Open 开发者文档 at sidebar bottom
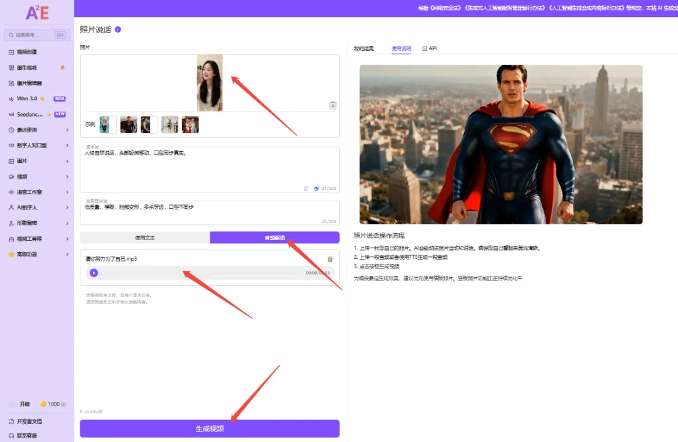Viewport: 678px width, 442px height. [x=26, y=421]
